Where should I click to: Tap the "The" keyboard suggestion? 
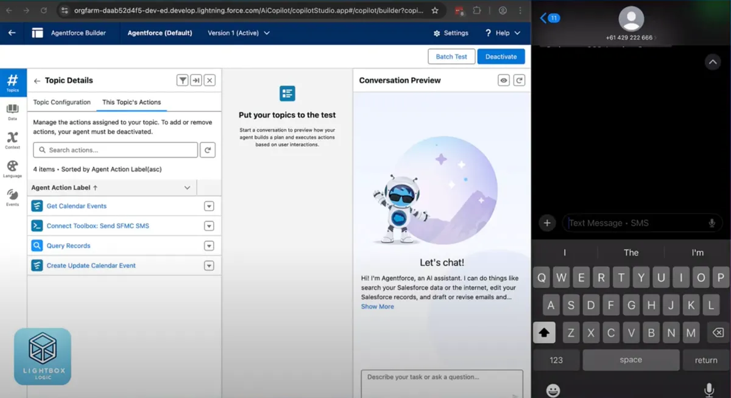[x=631, y=253]
